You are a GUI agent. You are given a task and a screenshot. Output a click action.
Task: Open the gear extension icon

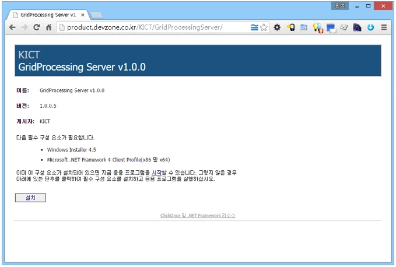[277, 27]
